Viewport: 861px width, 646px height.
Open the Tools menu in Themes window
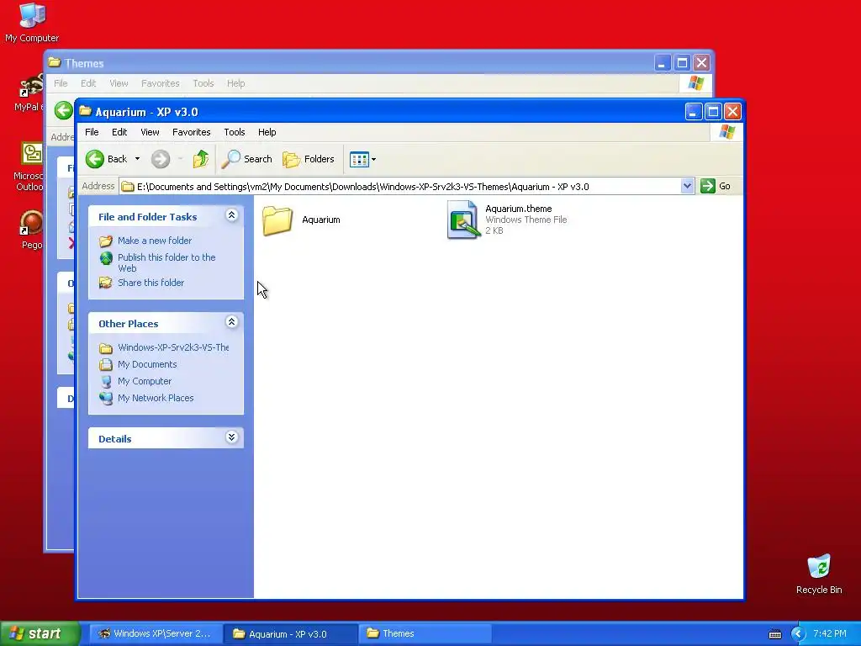click(203, 83)
